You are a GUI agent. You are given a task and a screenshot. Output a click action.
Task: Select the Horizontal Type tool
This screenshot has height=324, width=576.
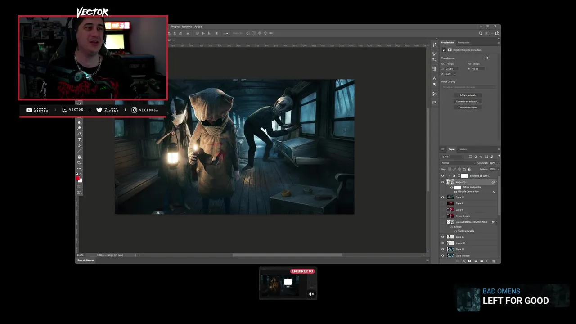pyautogui.click(x=79, y=139)
